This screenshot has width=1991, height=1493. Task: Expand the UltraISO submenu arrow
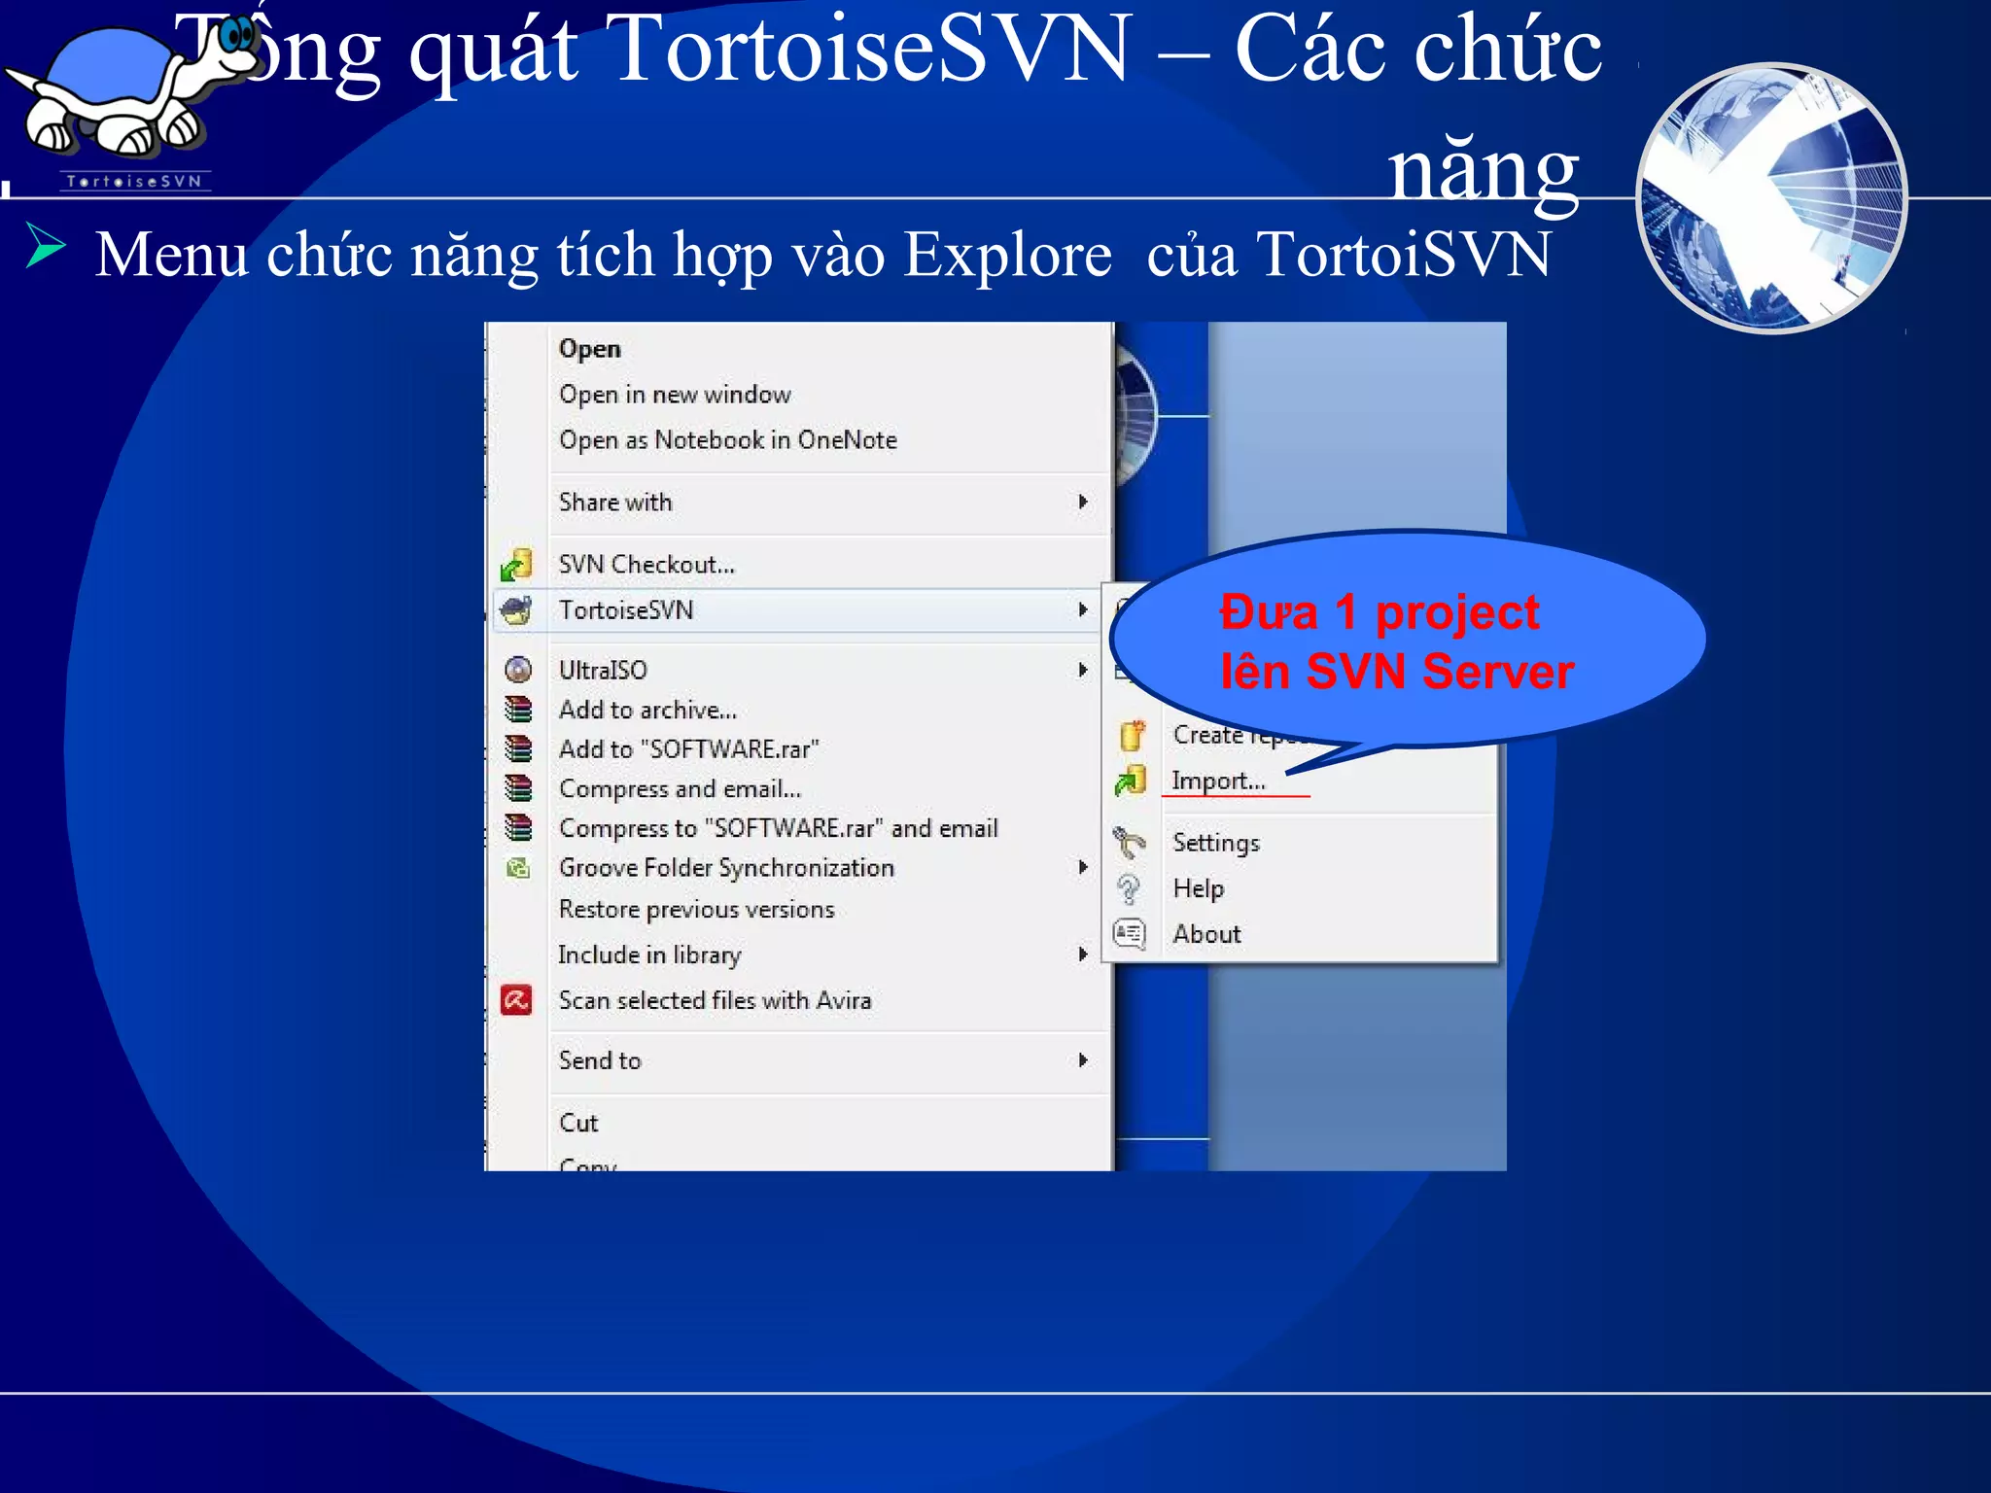click(1082, 670)
